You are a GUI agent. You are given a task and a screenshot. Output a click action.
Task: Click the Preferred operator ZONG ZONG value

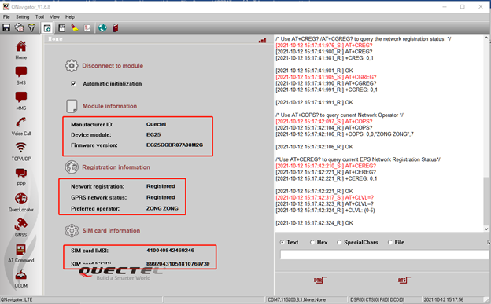click(162, 208)
